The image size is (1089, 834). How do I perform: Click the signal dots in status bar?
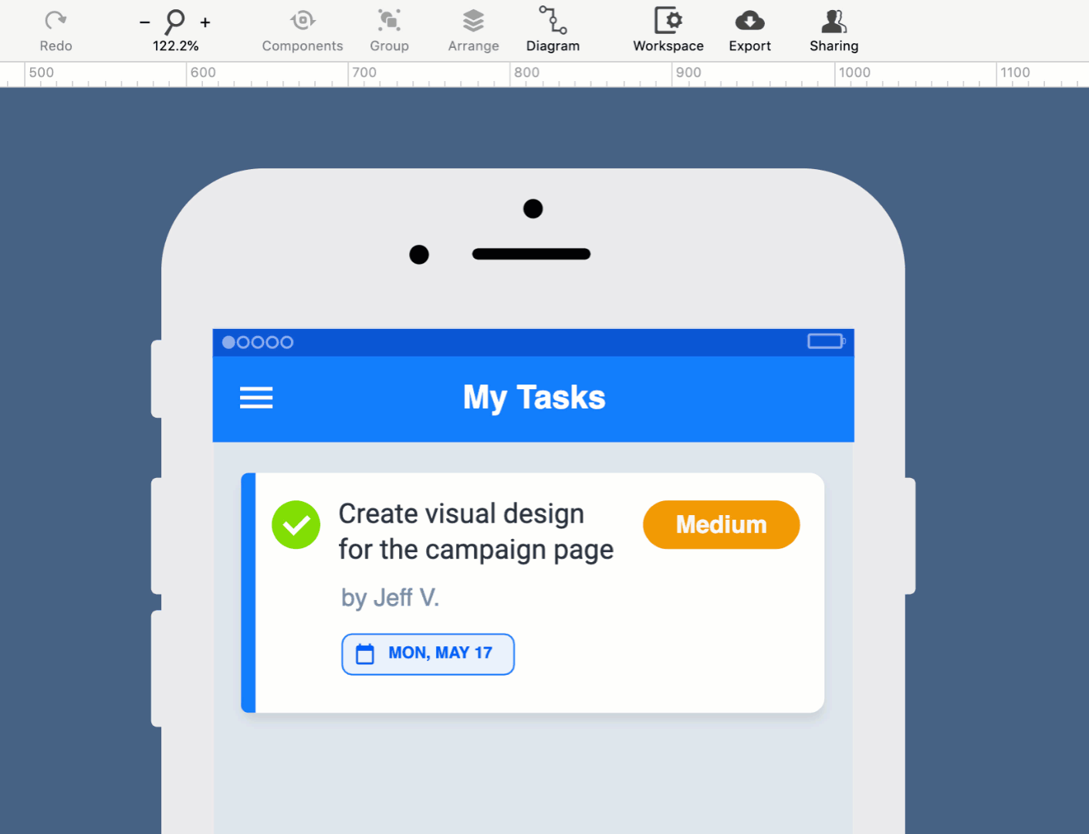(258, 342)
